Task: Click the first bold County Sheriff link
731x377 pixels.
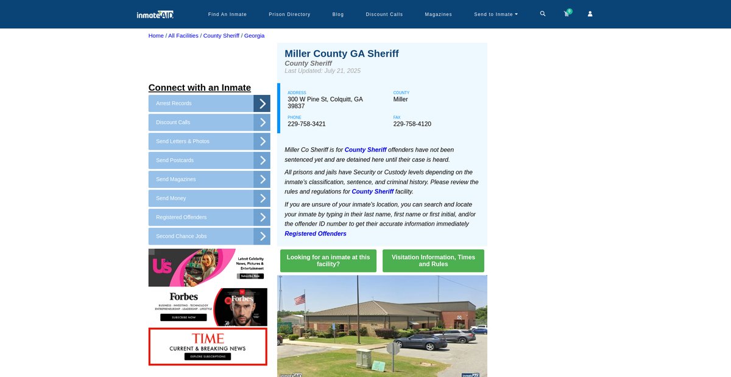Action: pos(365,150)
